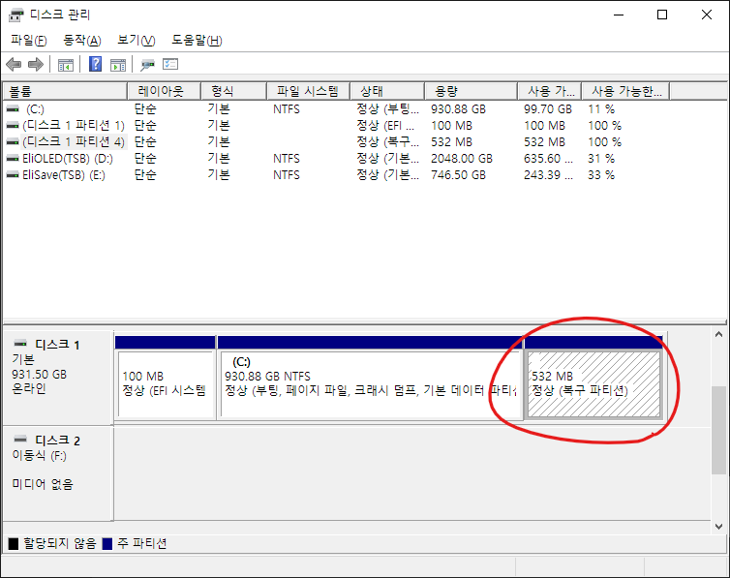Click the 746.50 GB capacity cell
Image resolution: width=730 pixels, height=578 pixels.
click(458, 175)
